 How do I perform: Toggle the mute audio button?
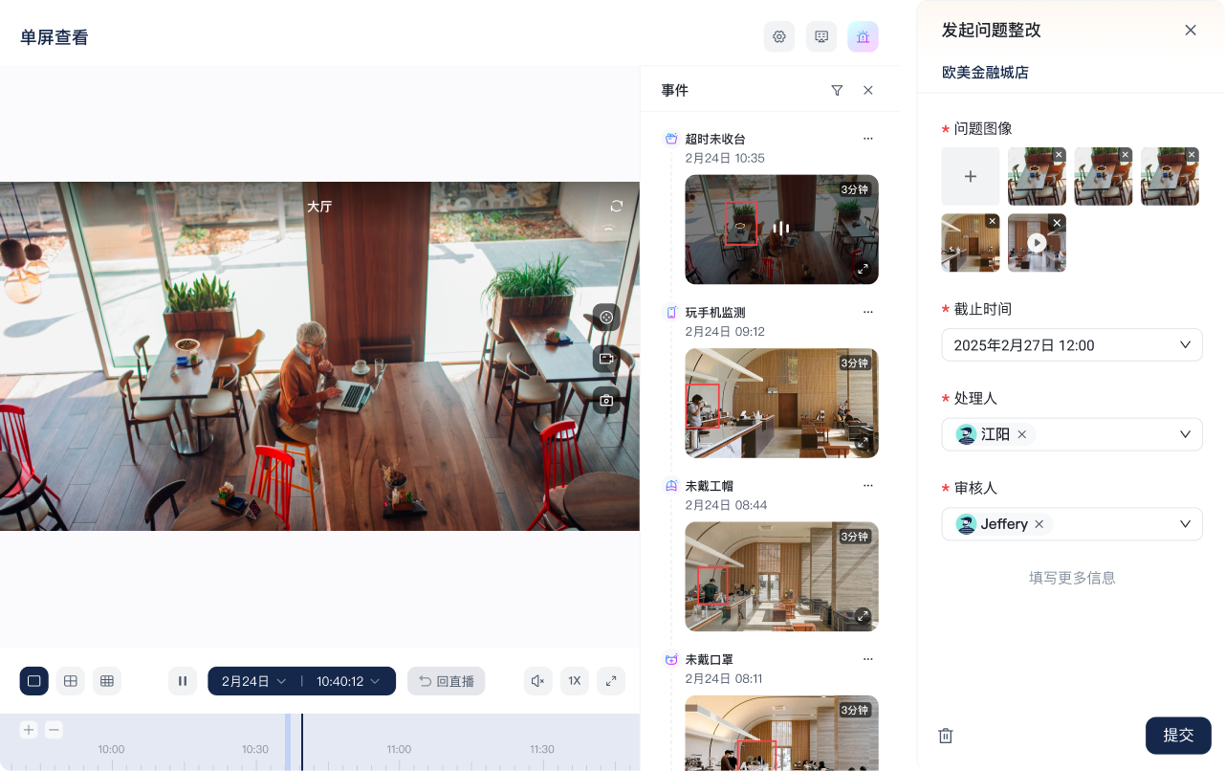click(x=538, y=681)
